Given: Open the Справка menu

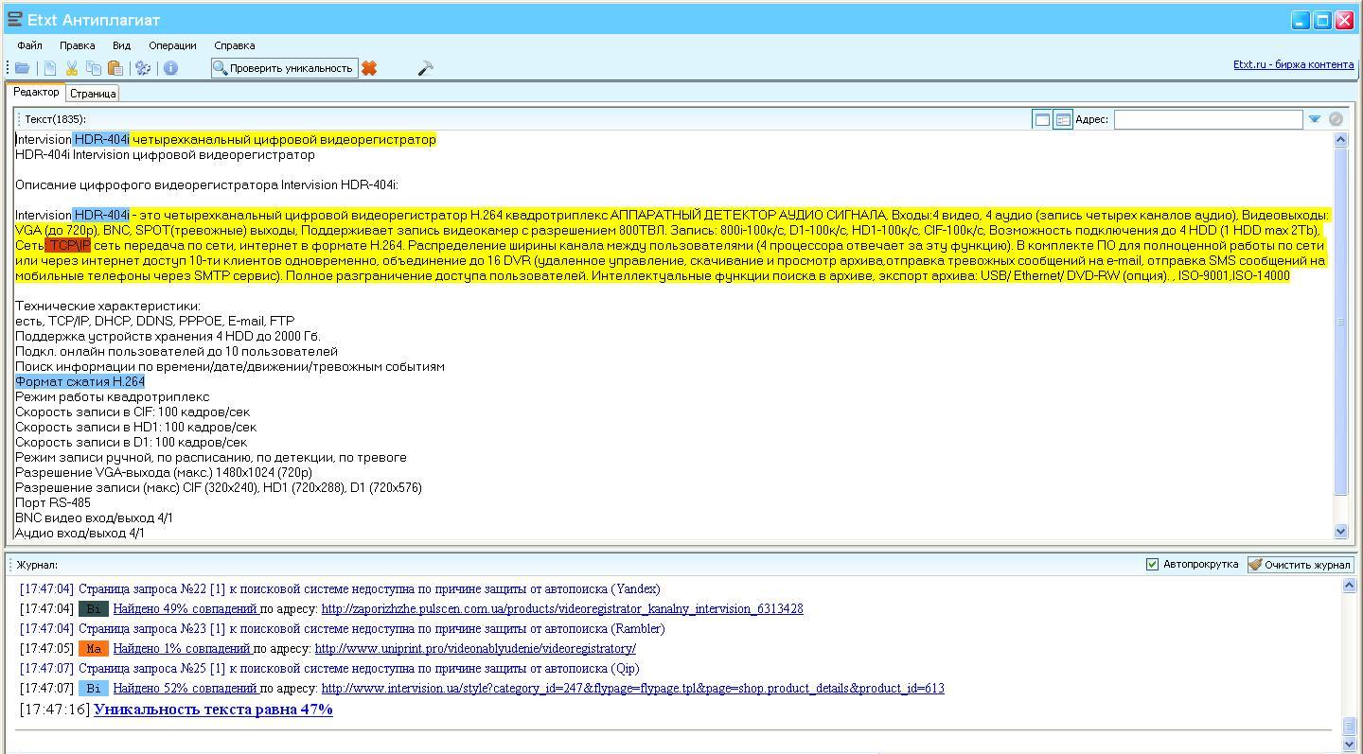Looking at the screenshot, I should tap(234, 45).
